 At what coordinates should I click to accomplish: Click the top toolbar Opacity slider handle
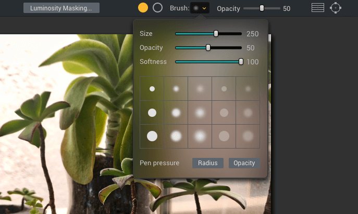262,8
